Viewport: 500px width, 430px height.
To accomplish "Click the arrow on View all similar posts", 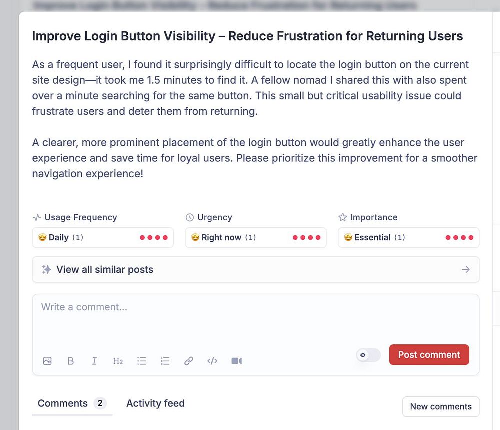I will tap(466, 270).
